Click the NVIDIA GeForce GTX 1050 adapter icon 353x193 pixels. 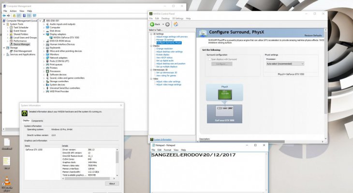coord(51,38)
